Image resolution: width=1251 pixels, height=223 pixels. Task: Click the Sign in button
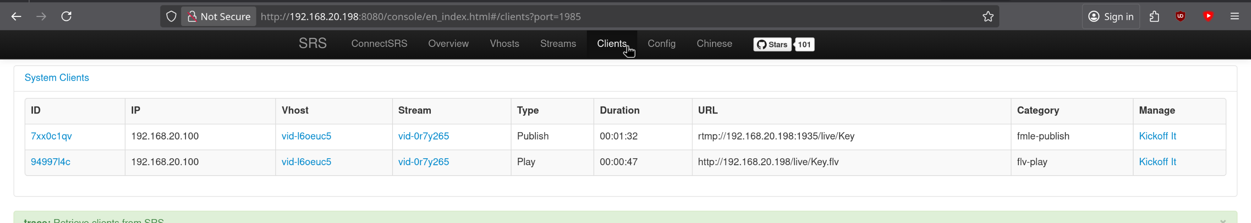1111,17
